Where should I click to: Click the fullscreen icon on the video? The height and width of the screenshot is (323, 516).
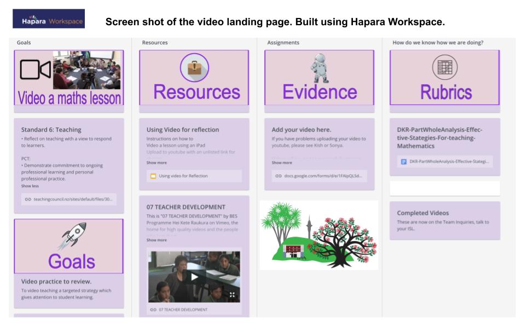(x=232, y=295)
